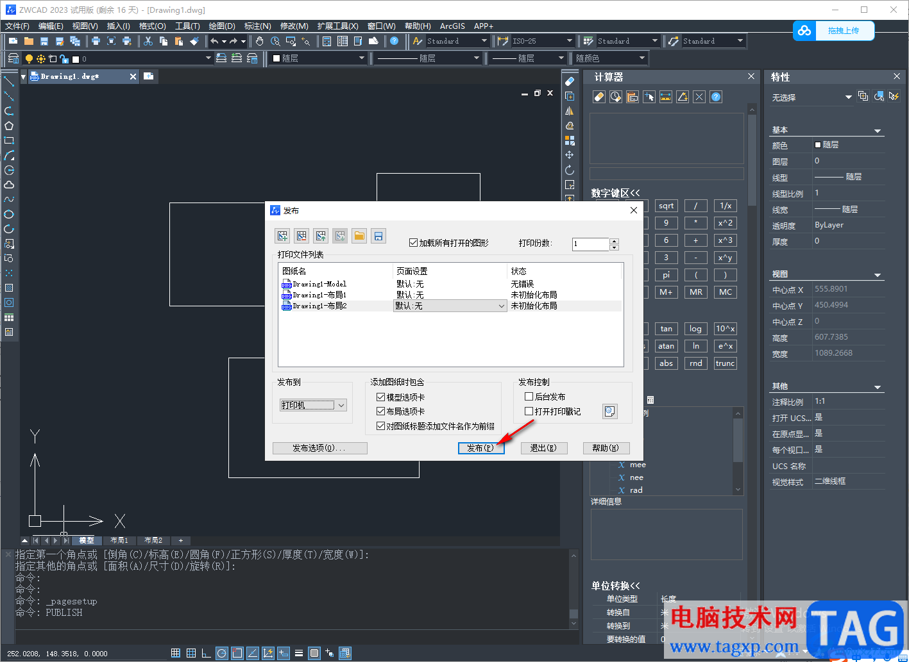Select the Polygon tool in the draw toolbar
Image resolution: width=909 pixels, height=662 pixels.
[9, 126]
